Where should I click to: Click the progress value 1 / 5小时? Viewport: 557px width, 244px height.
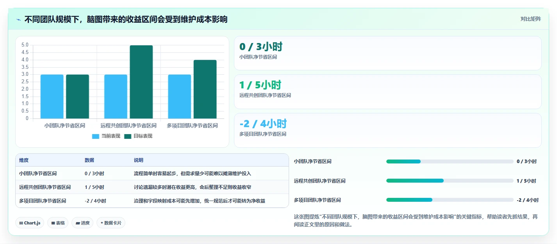(527, 181)
